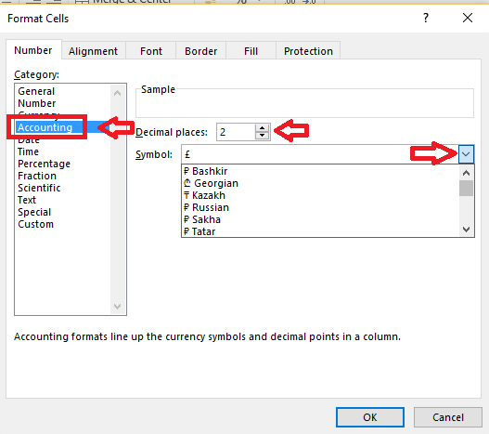Choose Percentage in the Category list
489x434 pixels.
pyautogui.click(x=44, y=164)
